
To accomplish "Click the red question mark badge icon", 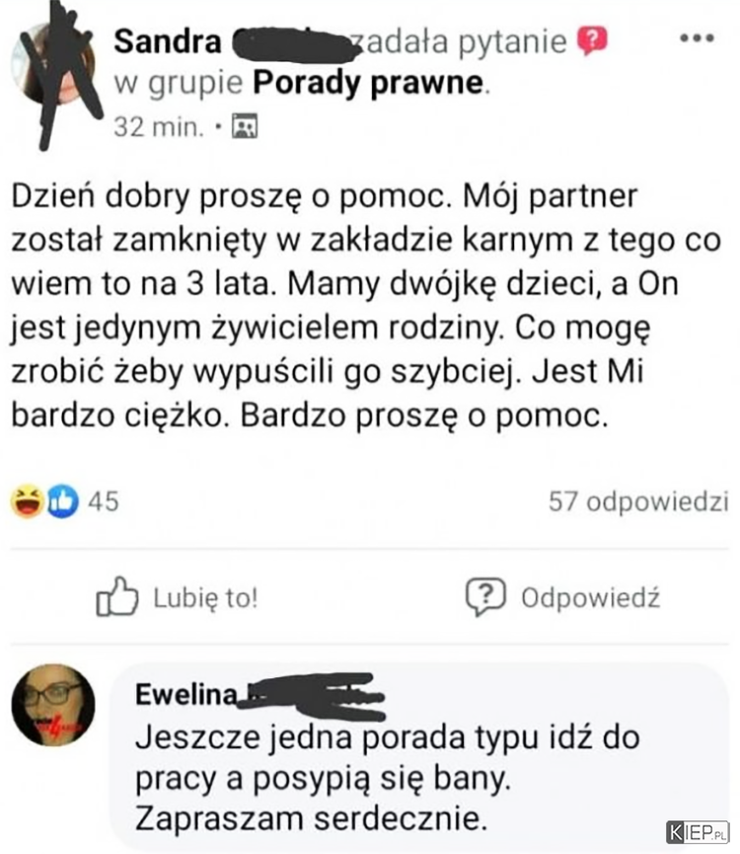I will pos(592,40).
